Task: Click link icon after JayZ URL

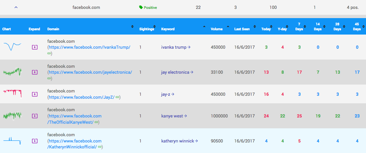Action: [x=117, y=97]
